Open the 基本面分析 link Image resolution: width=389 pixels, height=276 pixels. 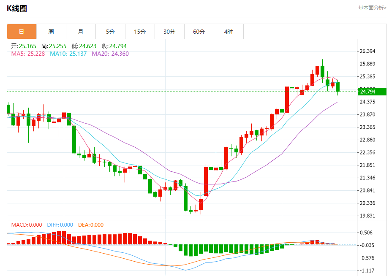tap(372, 8)
